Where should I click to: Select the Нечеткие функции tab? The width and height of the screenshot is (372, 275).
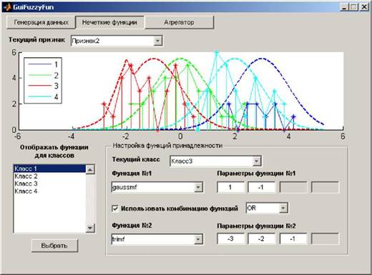coord(109,22)
